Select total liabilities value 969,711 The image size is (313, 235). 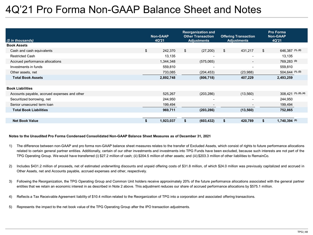(169, 110)
